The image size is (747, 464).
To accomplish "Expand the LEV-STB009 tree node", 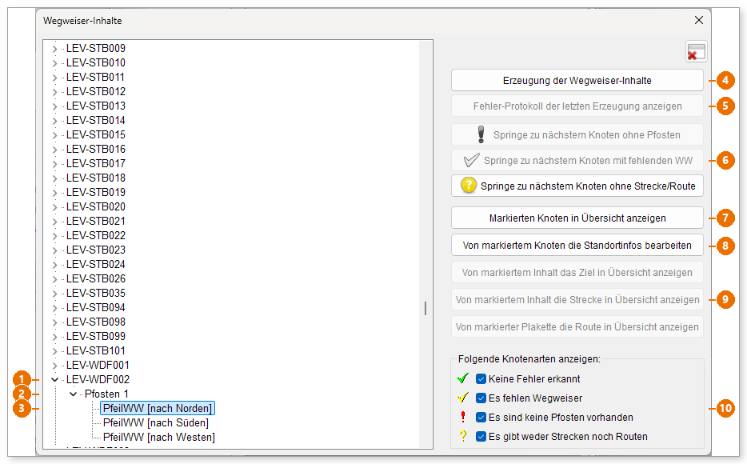I will tap(55, 49).
